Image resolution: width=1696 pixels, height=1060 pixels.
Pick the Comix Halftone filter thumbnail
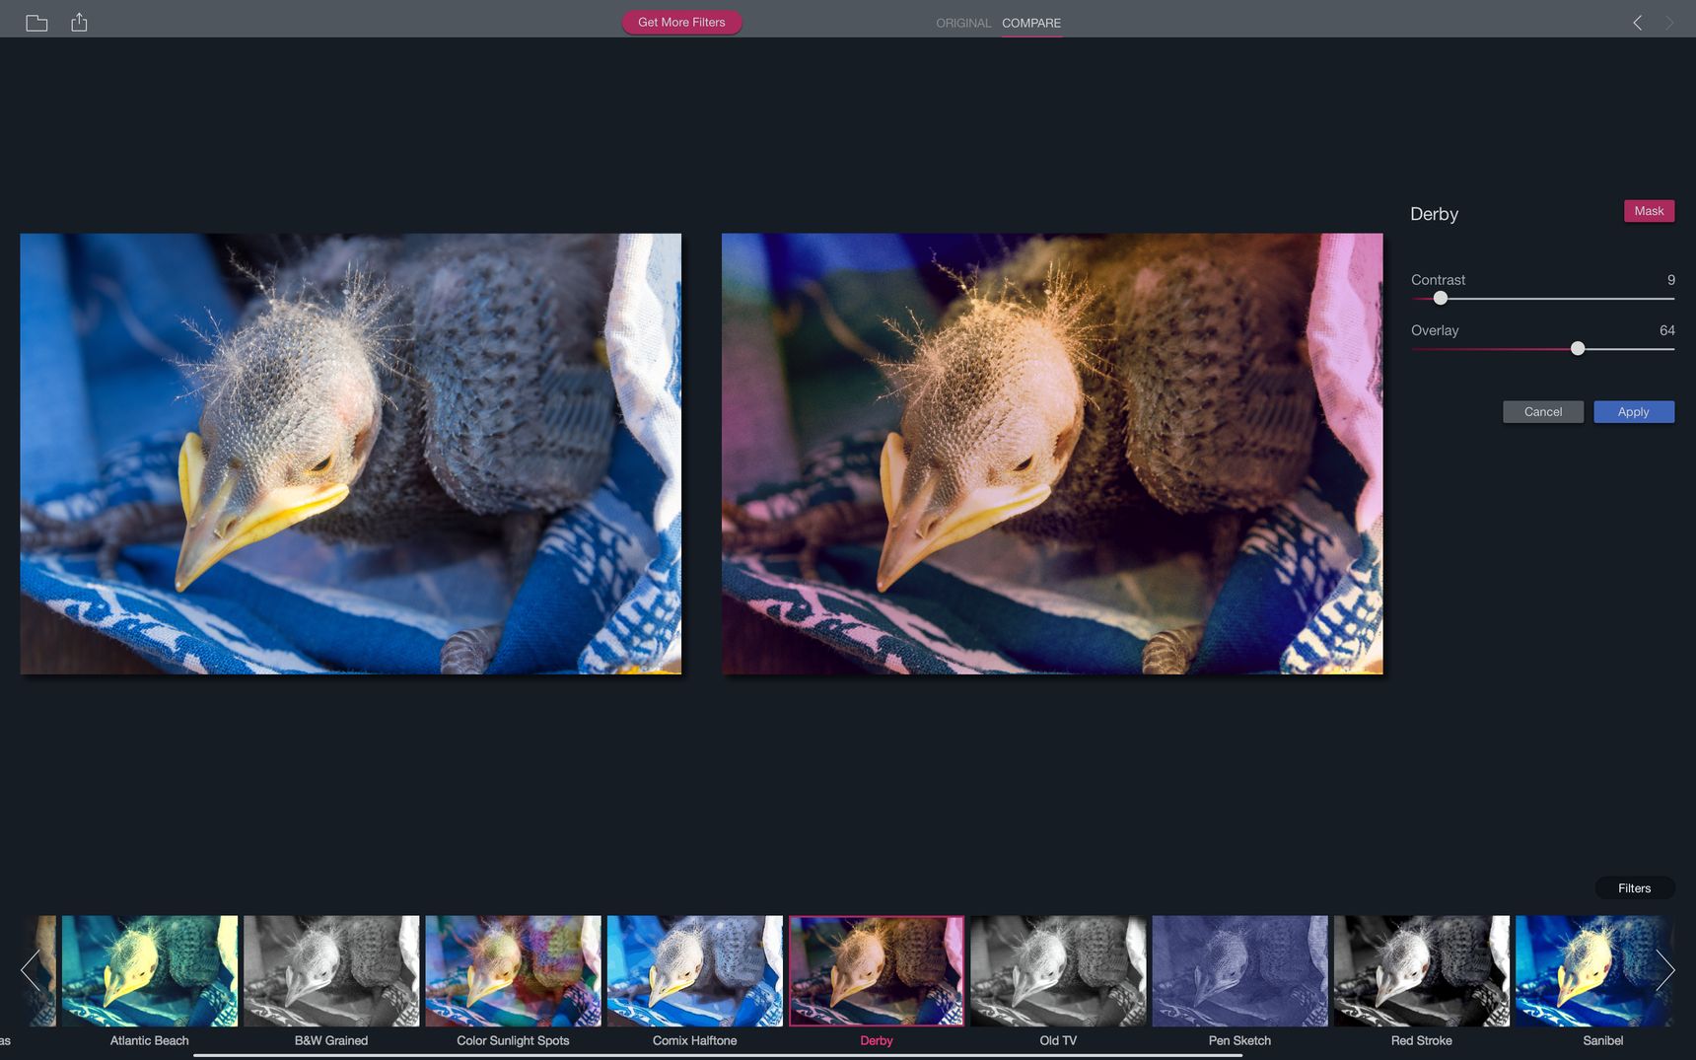click(x=695, y=971)
